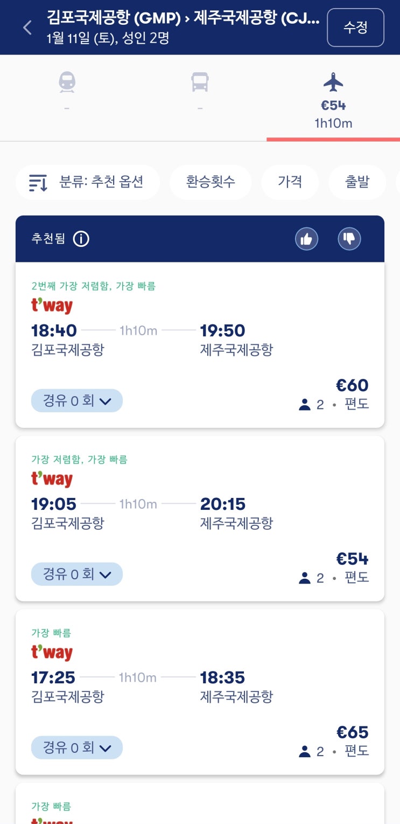This screenshot has width=400, height=824.
Task: Tap the back arrow icon
Action: [x=27, y=27]
